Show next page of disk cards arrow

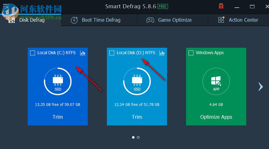261,87
